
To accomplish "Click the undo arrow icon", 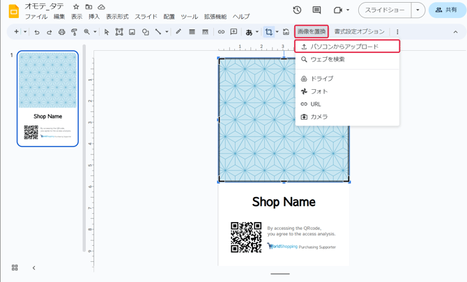I will coord(37,32).
